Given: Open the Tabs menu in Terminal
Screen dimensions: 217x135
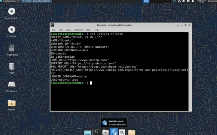Looking at the screenshot, I should [x=88, y=30].
